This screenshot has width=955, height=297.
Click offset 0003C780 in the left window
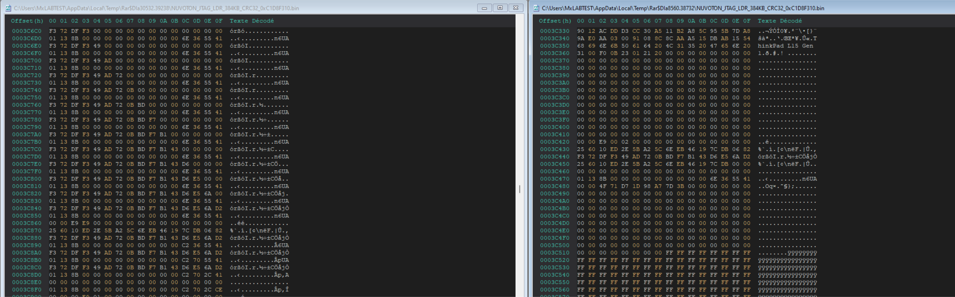point(27,120)
